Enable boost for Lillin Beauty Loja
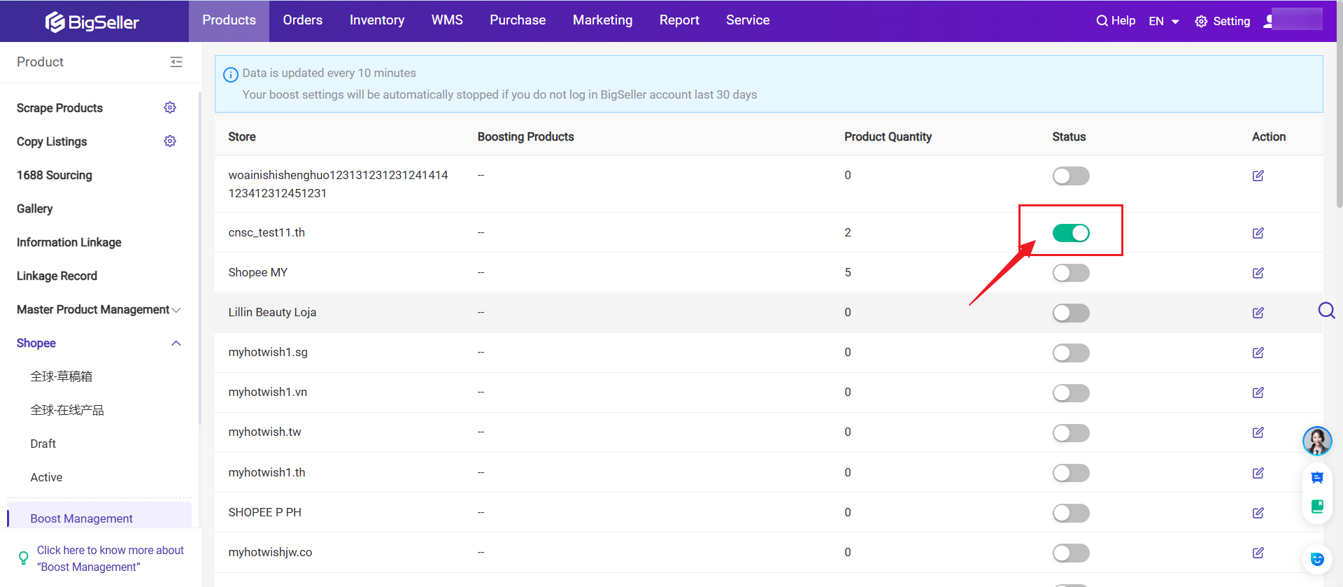This screenshot has width=1343, height=587. point(1071,313)
